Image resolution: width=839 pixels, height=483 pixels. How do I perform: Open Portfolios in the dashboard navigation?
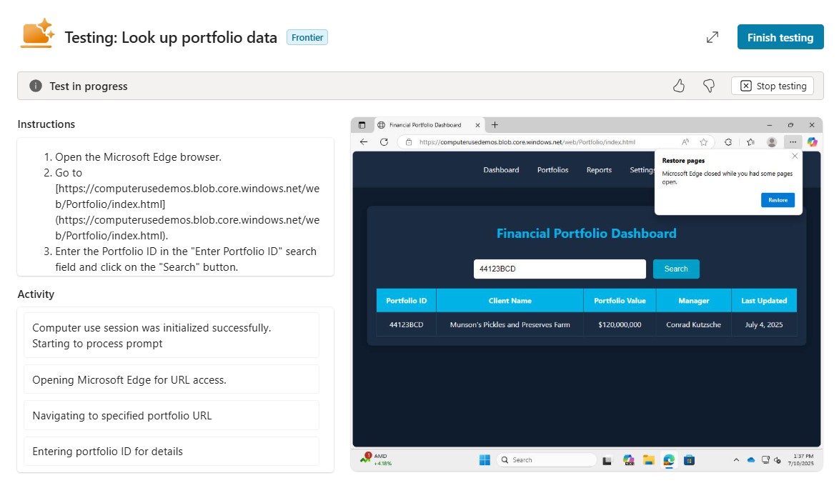pos(552,169)
